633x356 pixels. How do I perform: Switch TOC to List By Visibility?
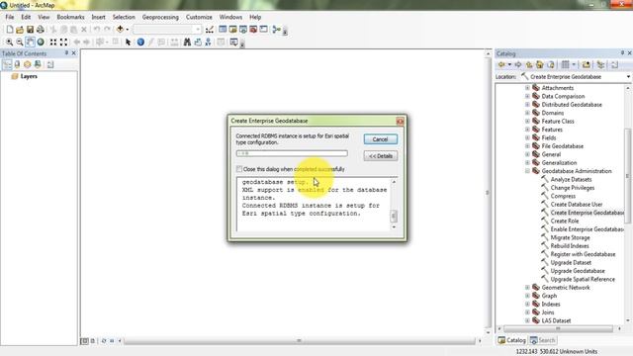(28, 64)
